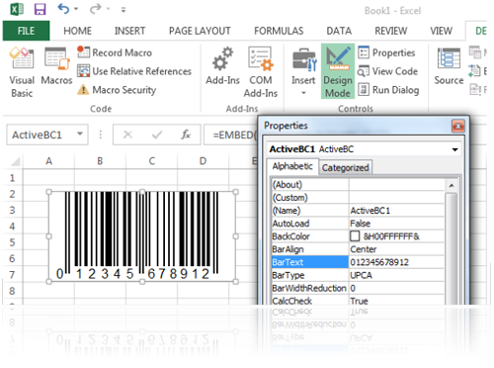The height and width of the screenshot is (368, 494).
Task: Click the Undo arrow
Action: tap(63, 9)
